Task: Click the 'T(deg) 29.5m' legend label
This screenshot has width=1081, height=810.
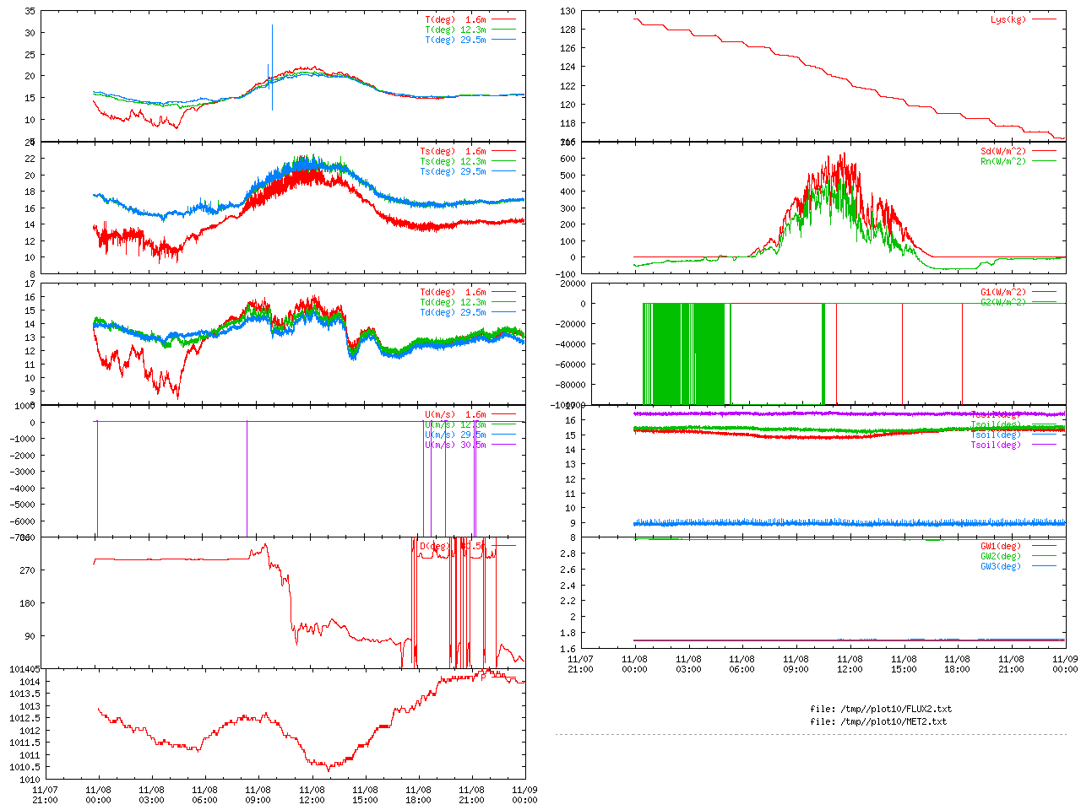Action: tap(455, 40)
